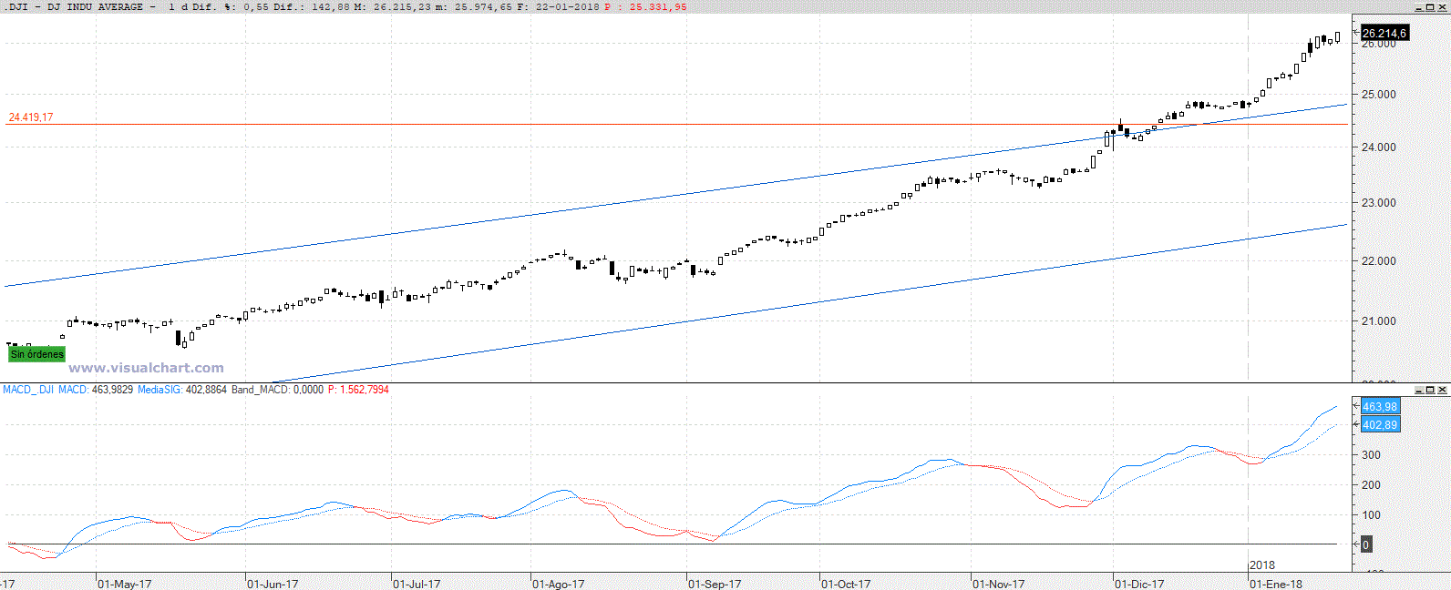Image resolution: width=1451 pixels, height=590 pixels.
Task: Click the 100 level on MACD scale
Action: click(1371, 515)
